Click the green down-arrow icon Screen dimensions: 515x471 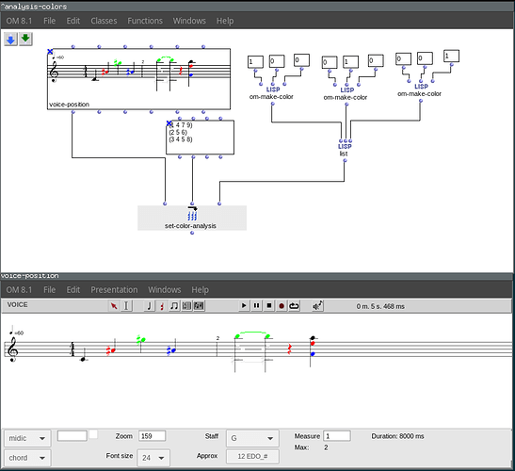coord(25,40)
